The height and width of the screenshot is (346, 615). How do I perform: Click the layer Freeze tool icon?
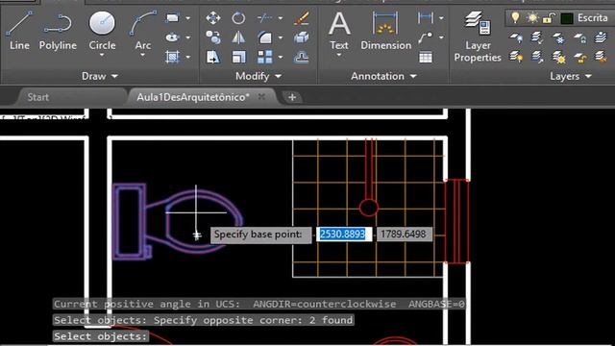tap(558, 37)
